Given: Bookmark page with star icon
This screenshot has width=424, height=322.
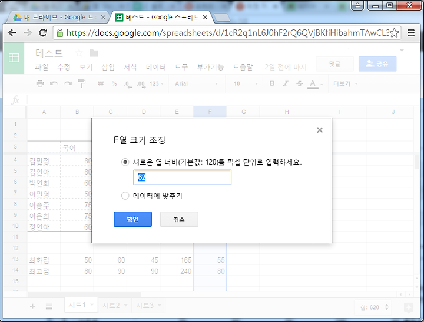Looking at the screenshot, I should point(395,33).
